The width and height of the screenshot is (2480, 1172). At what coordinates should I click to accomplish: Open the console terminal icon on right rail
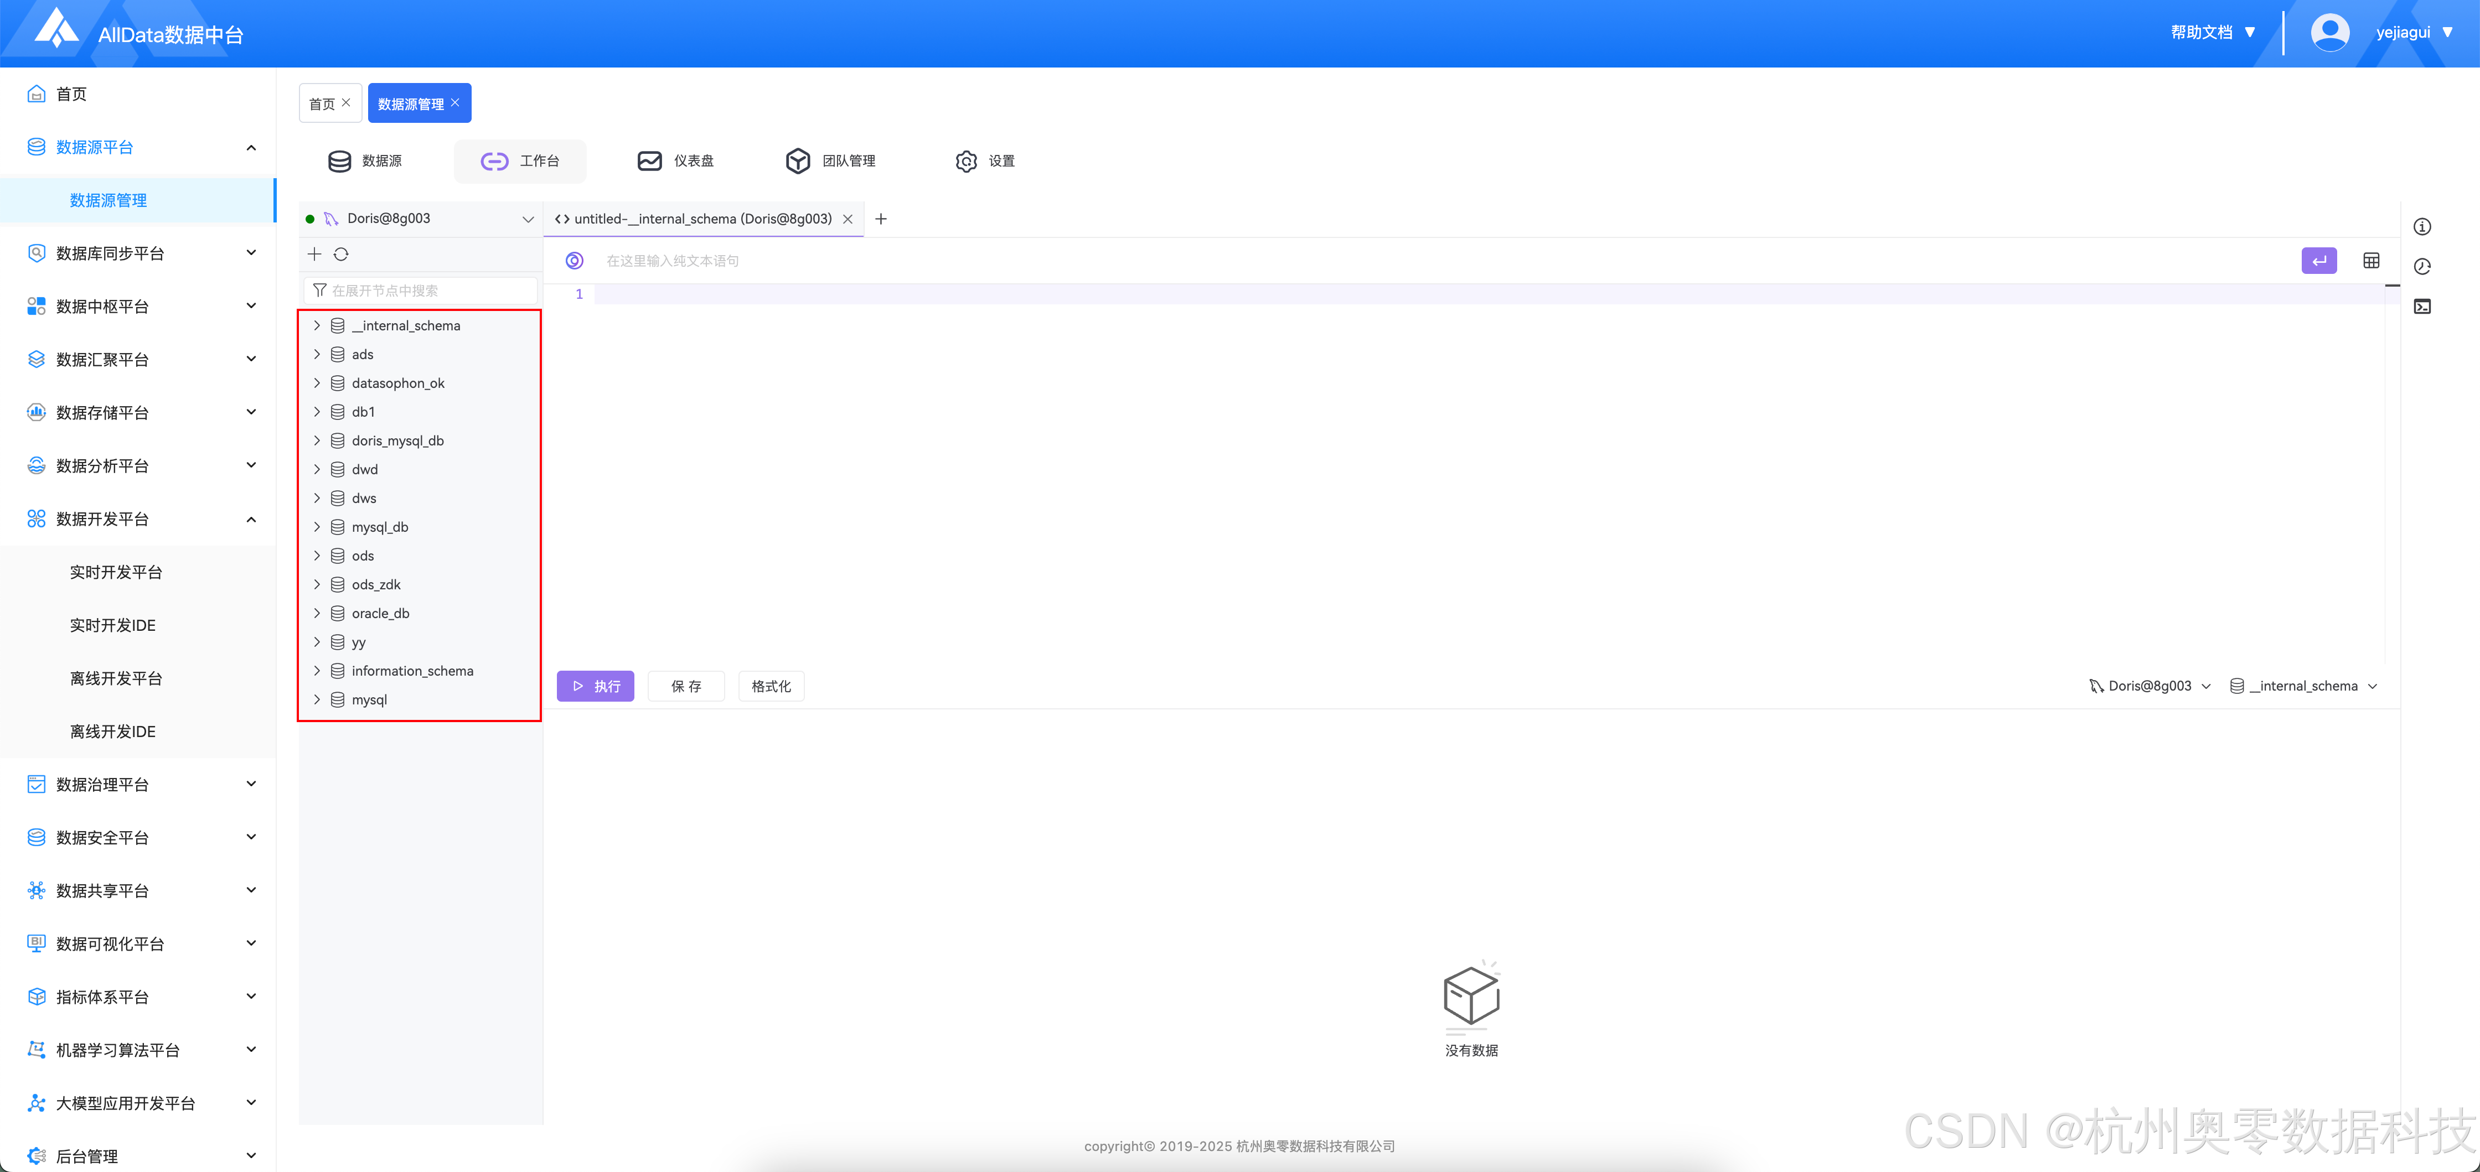pos(2422,307)
